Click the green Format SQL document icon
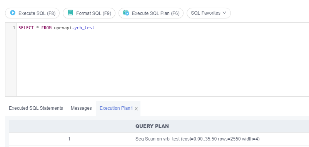309x147 pixels. [x=70, y=13]
